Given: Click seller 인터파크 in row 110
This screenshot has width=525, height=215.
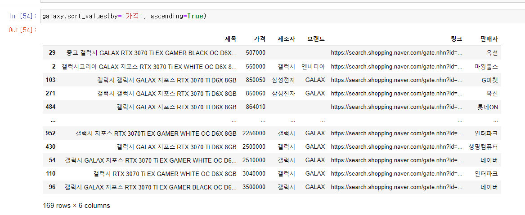Looking at the screenshot, I should pos(486,174).
